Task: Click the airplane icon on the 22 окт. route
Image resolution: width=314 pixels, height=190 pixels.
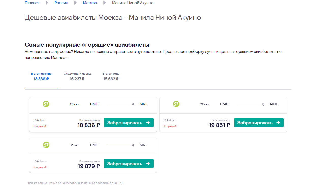Action: tap(264, 104)
